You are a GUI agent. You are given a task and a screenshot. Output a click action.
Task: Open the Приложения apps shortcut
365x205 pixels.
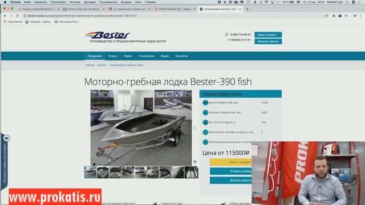click(x=13, y=22)
